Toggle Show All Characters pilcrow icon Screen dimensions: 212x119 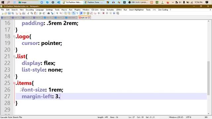pos(77,13)
